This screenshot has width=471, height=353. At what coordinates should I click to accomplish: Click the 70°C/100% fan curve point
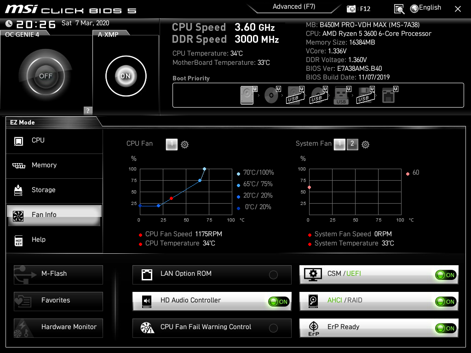(204, 169)
